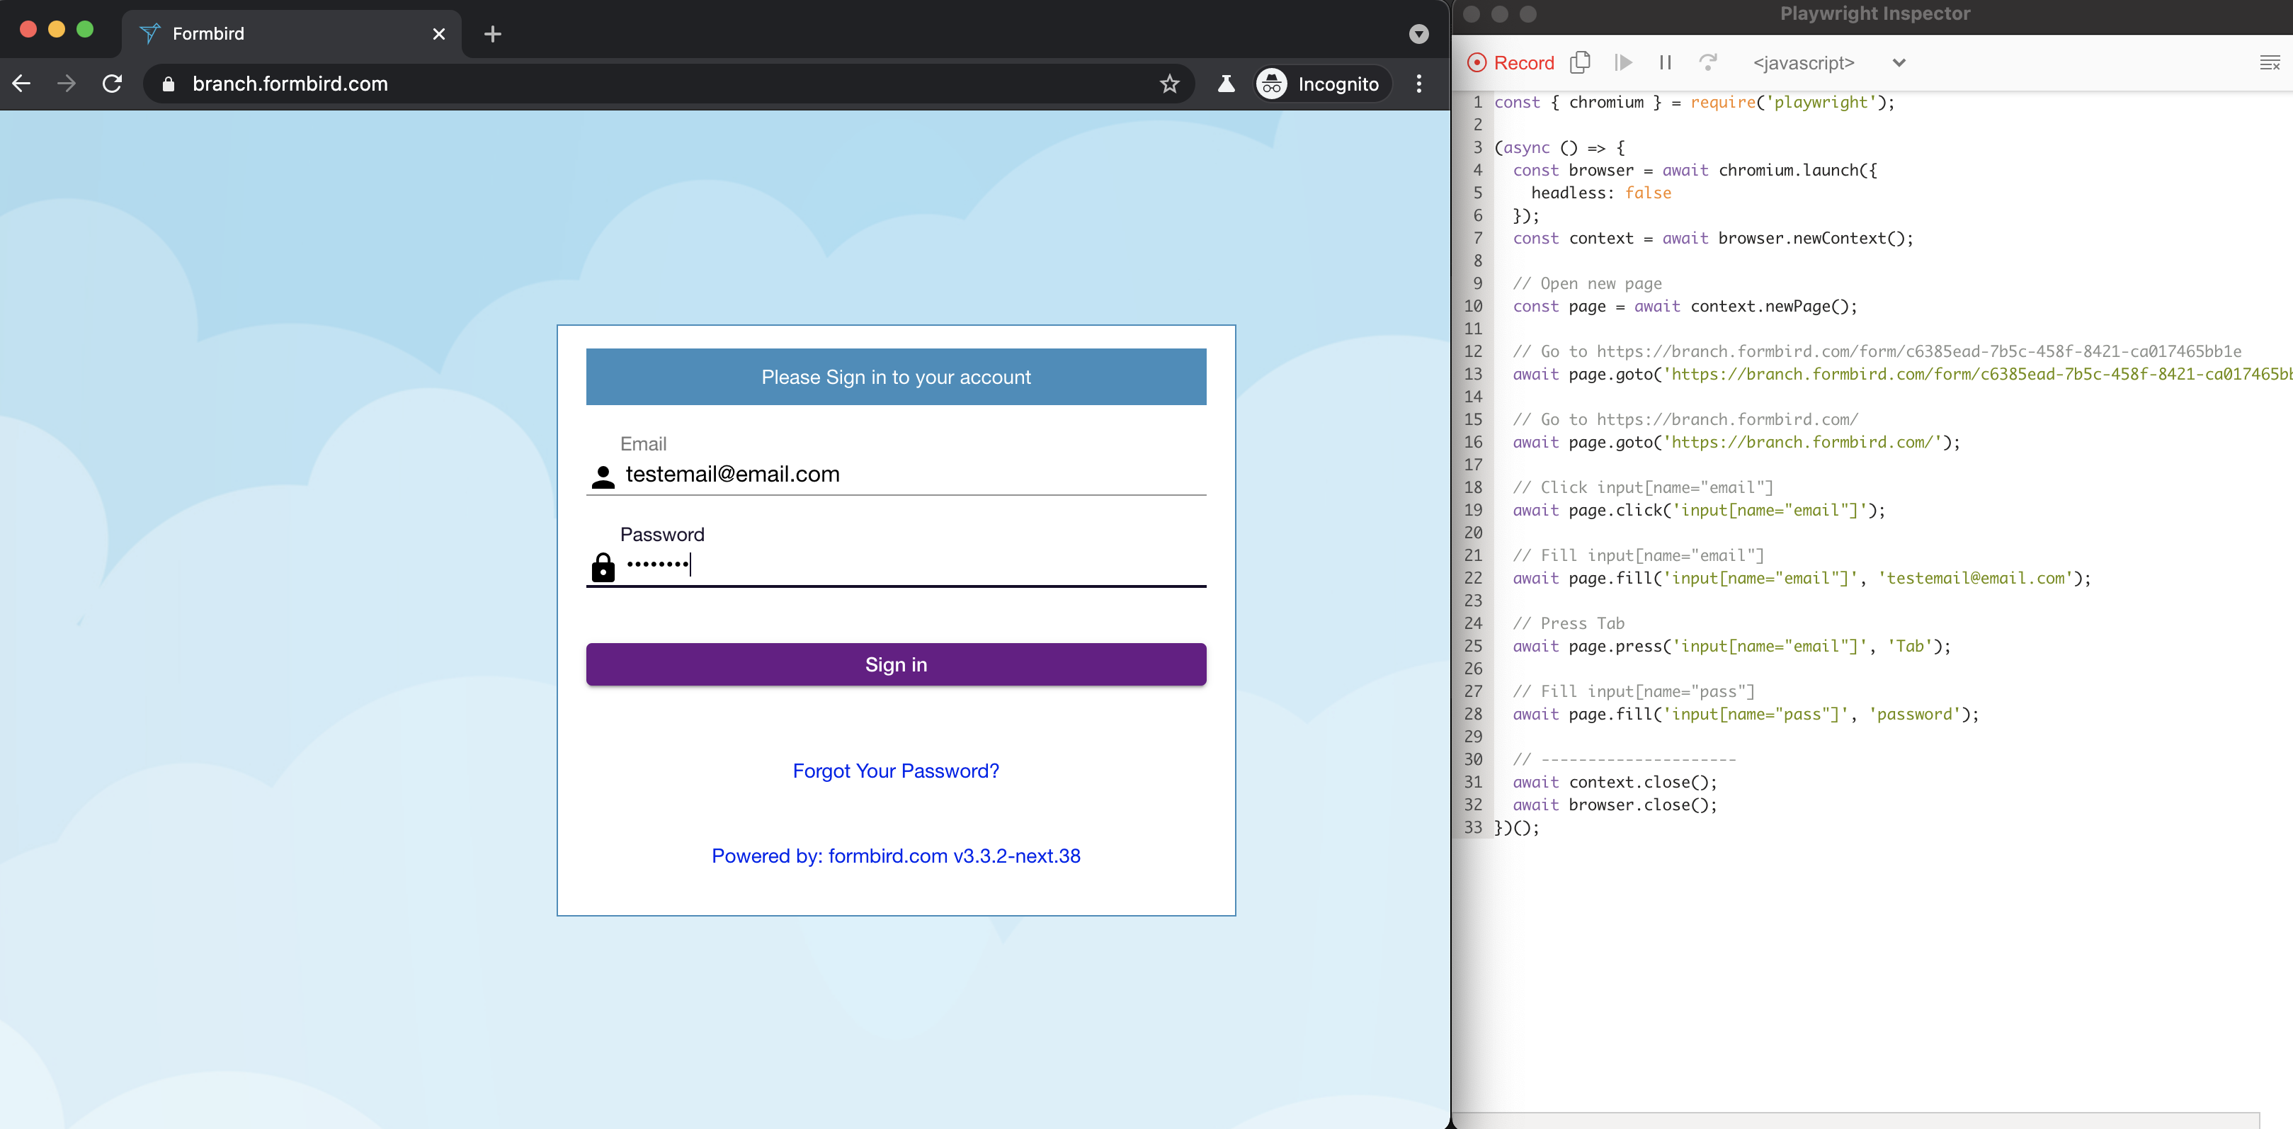Click the Email input field
The width and height of the screenshot is (2293, 1129).
click(908, 474)
